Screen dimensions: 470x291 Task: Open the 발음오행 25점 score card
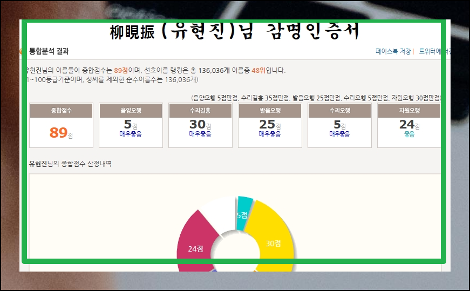pos(270,125)
